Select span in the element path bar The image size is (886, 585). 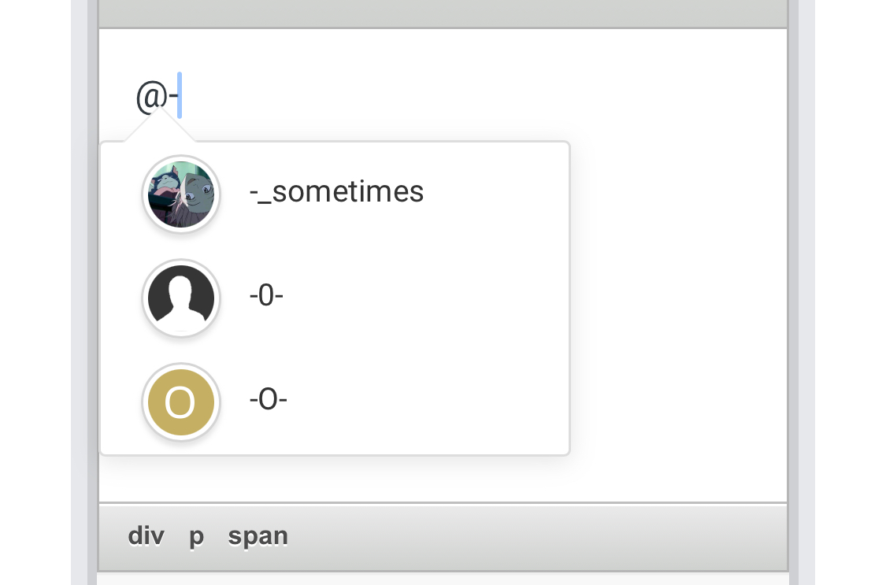258,536
